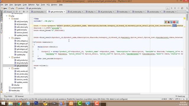Open the Navigate menu

18,5
